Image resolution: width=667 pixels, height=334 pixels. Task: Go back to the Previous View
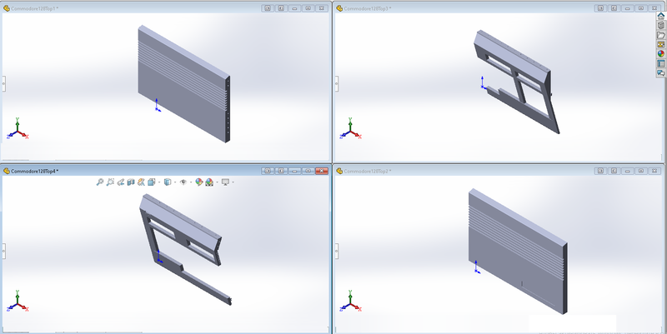pyautogui.click(x=120, y=182)
